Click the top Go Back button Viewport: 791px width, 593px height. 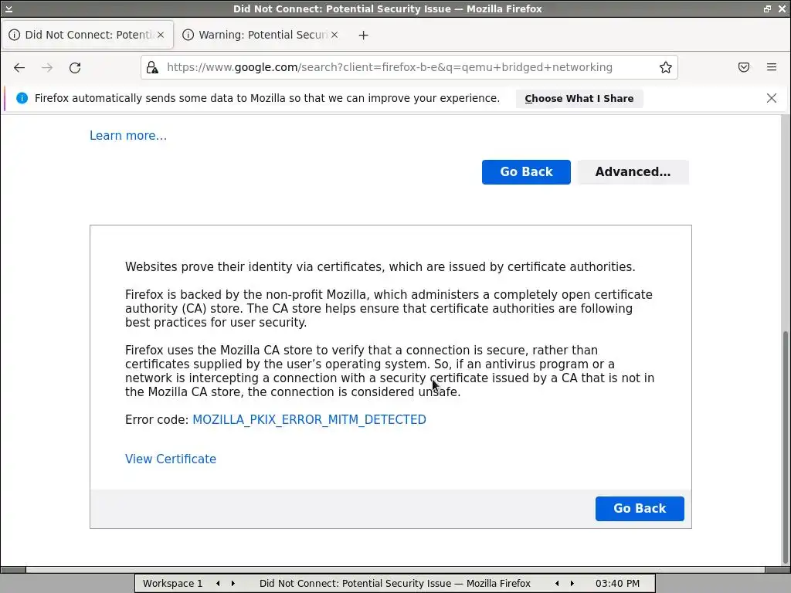(x=526, y=172)
